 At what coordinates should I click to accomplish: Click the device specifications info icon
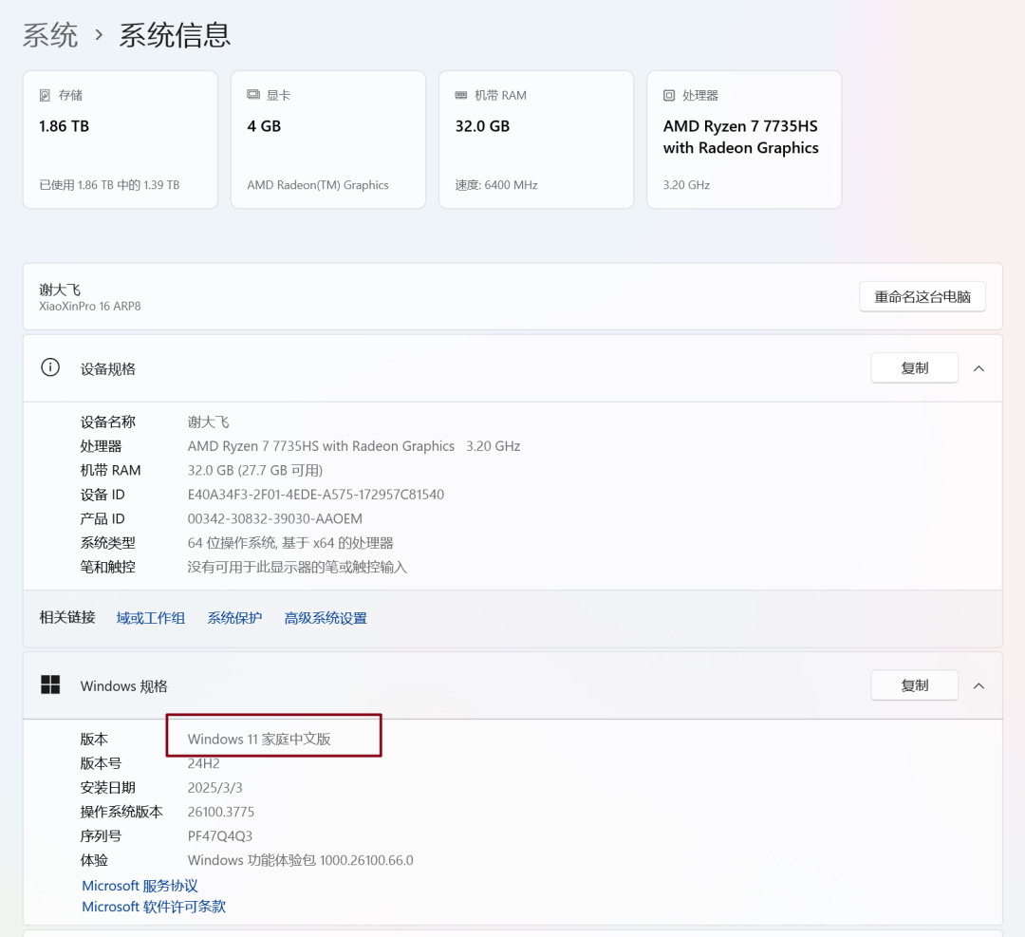[50, 367]
